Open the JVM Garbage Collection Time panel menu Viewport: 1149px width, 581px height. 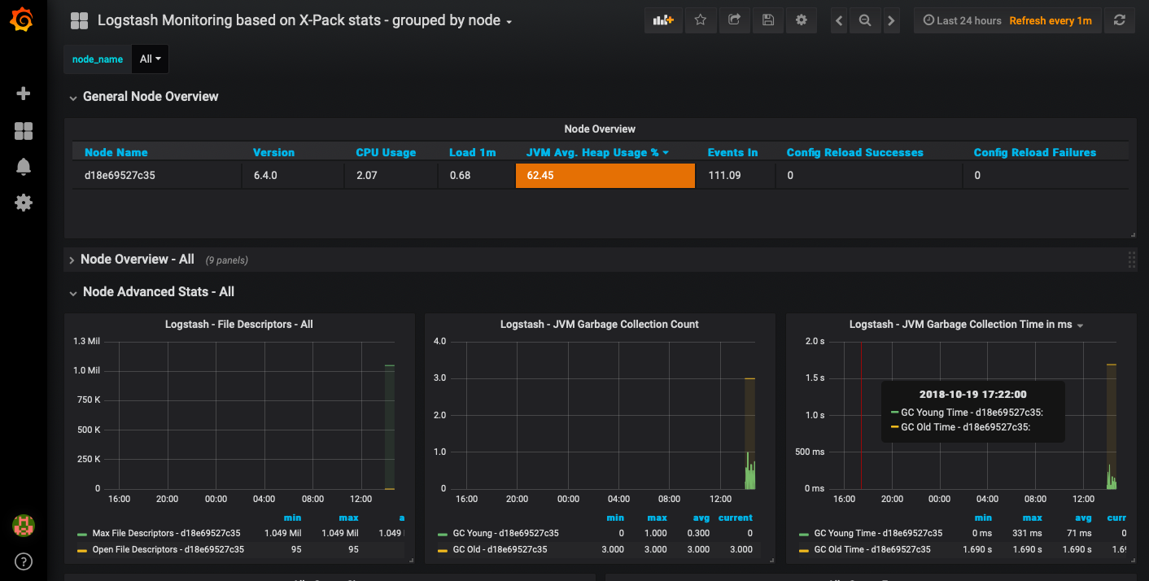pos(967,324)
